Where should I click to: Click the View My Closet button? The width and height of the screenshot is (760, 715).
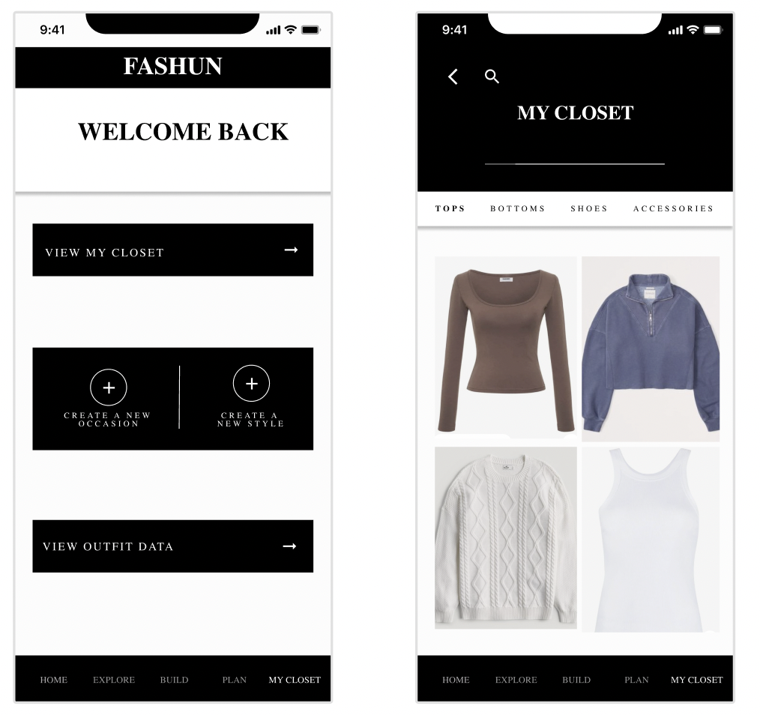(172, 250)
